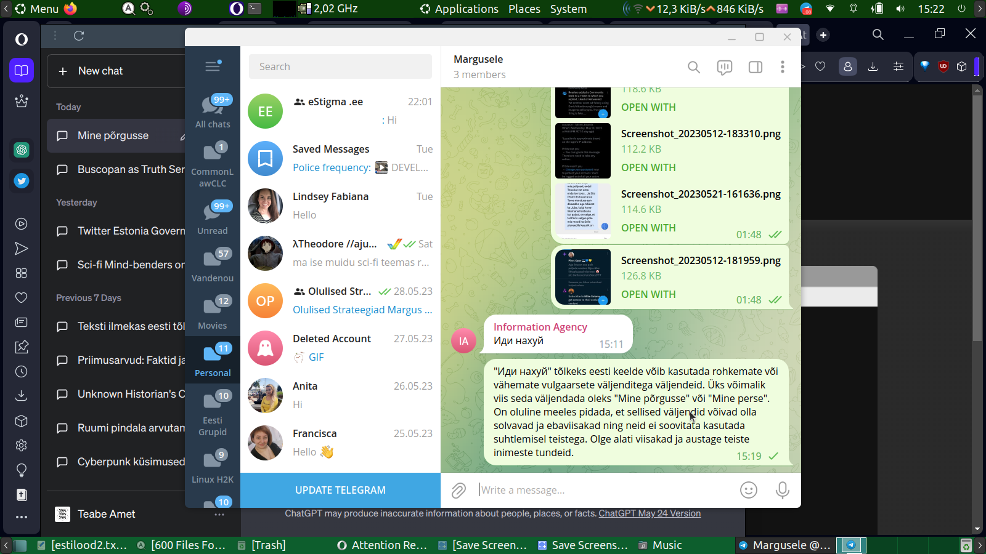Open thumbnail of Screenshot_20230512-183310.png
Screen dimensions: 986x554
click(583, 151)
